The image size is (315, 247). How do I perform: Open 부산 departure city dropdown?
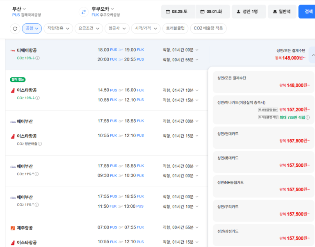[19, 9]
